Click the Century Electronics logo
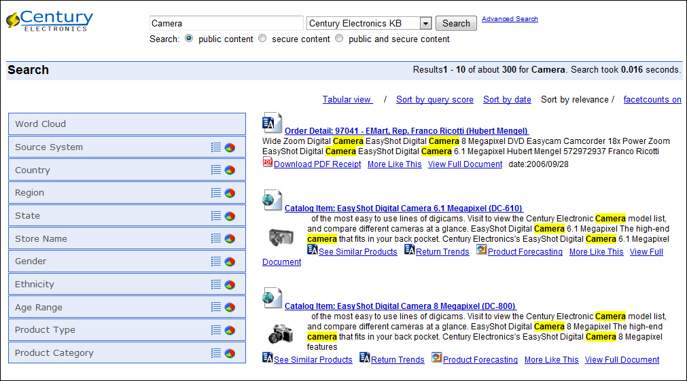 50,20
